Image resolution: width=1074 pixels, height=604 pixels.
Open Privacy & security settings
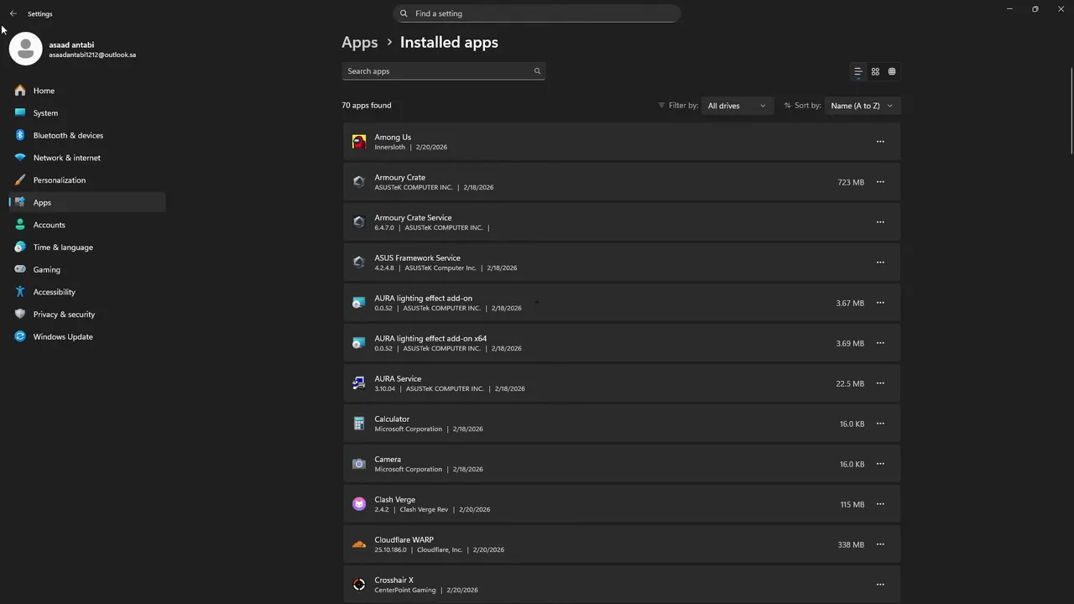coord(64,315)
